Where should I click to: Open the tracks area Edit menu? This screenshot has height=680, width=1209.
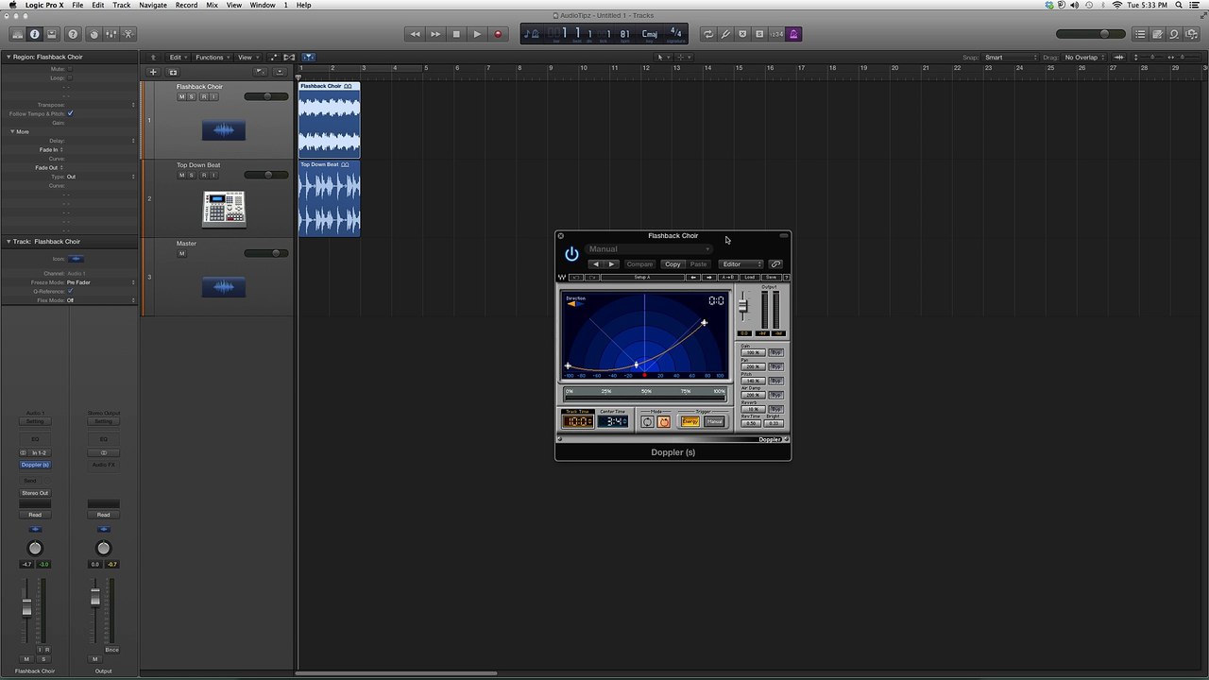[177, 58]
